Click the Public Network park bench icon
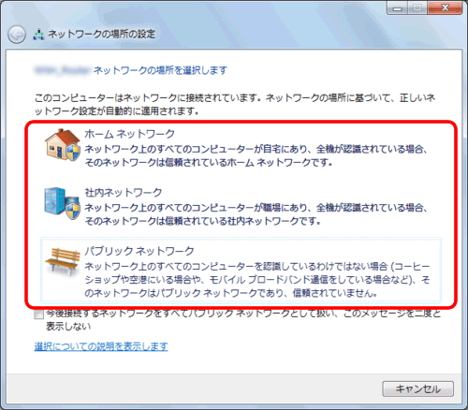Image resolution: width=468 pixels, height=410 pixels. tap(62, 261)
